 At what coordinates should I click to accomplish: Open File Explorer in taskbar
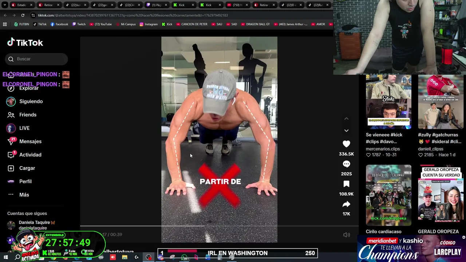click(x=125, y=257)
